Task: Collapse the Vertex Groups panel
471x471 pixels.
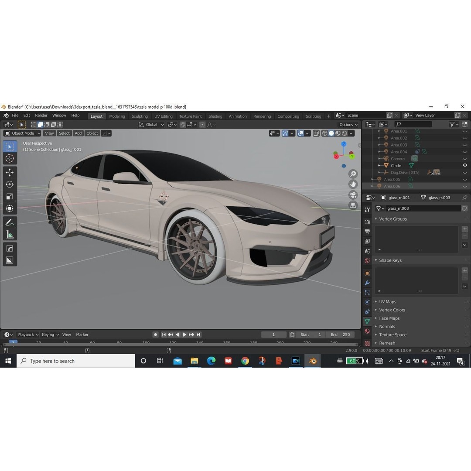Action: pos(376,218)
